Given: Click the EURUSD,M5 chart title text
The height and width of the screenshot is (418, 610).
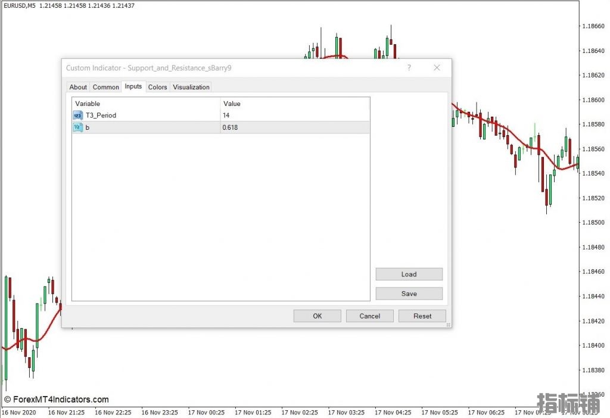Looking at the screenshot, I should pos(19,6).
